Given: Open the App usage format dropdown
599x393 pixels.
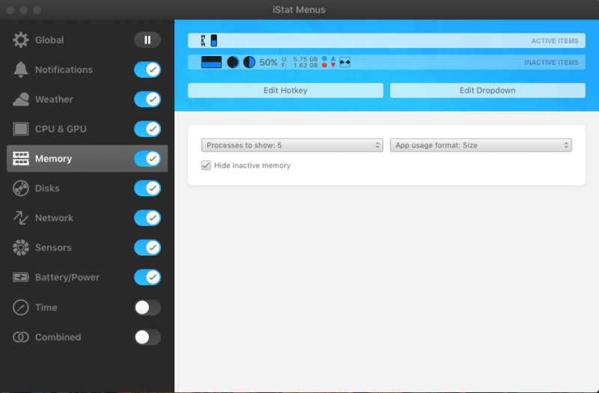Looking at the screenshot, I should [x=481, y=145].
